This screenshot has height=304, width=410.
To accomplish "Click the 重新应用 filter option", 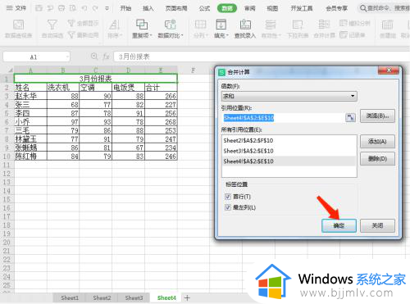I will click(x=83, y=35).
